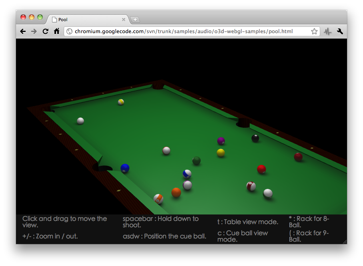Reload the pool page

tap(45, 31)
